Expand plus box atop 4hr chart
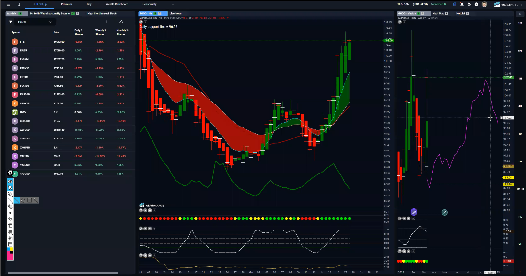Image resolution: width=526 pixels, height=276 pixels. [x=146, y=22]
